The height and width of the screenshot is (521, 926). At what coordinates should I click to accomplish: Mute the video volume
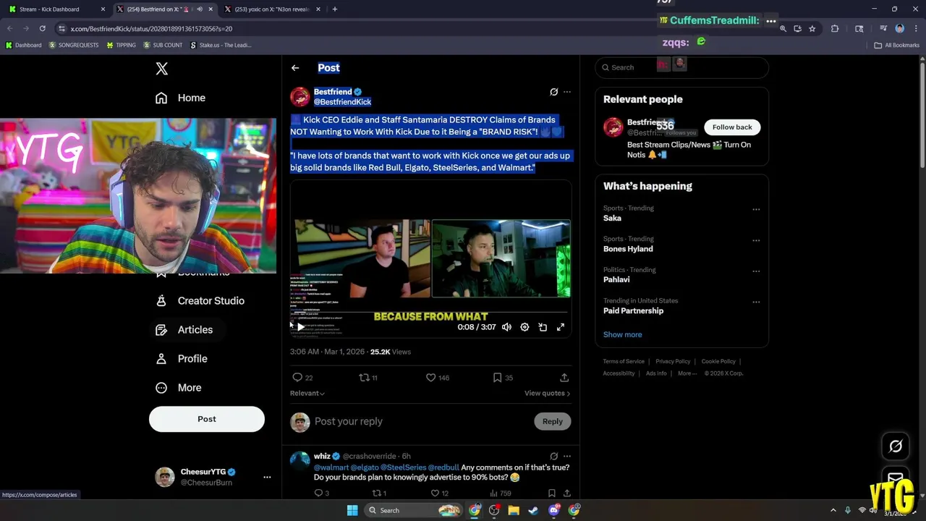pos(506,327)
